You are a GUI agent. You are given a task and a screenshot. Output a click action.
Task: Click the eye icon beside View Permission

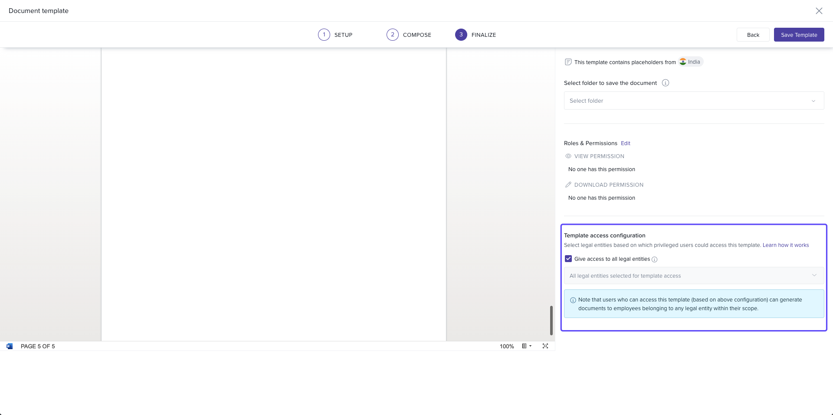click(568, 156)
